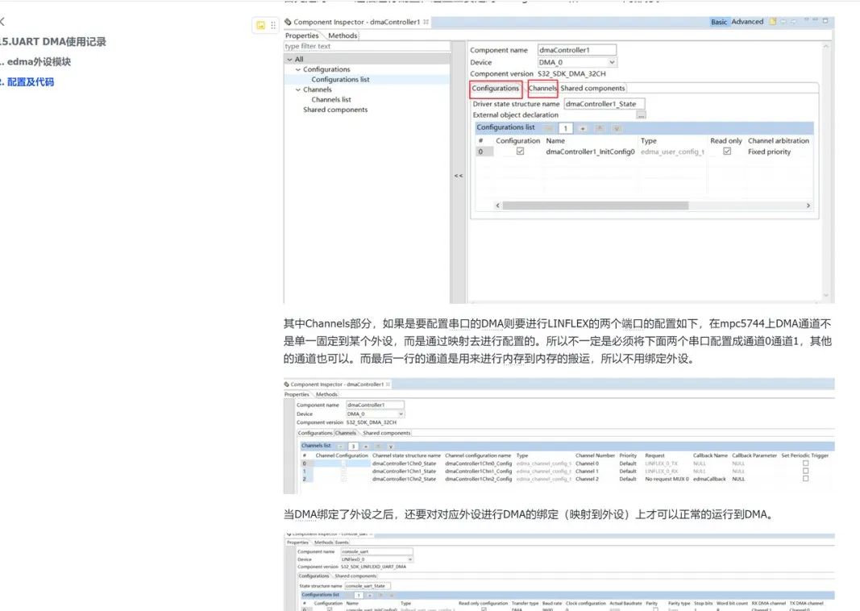
Task: Select Shared components in the inspector tree
Action: pyautogui.click(x=335, y=110)
